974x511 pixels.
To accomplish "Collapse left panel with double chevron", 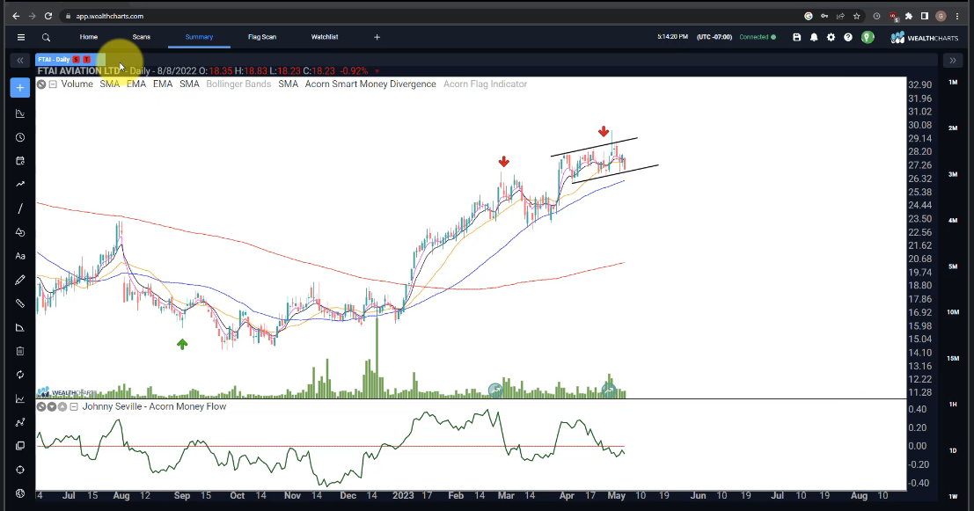I will point(20,60).
